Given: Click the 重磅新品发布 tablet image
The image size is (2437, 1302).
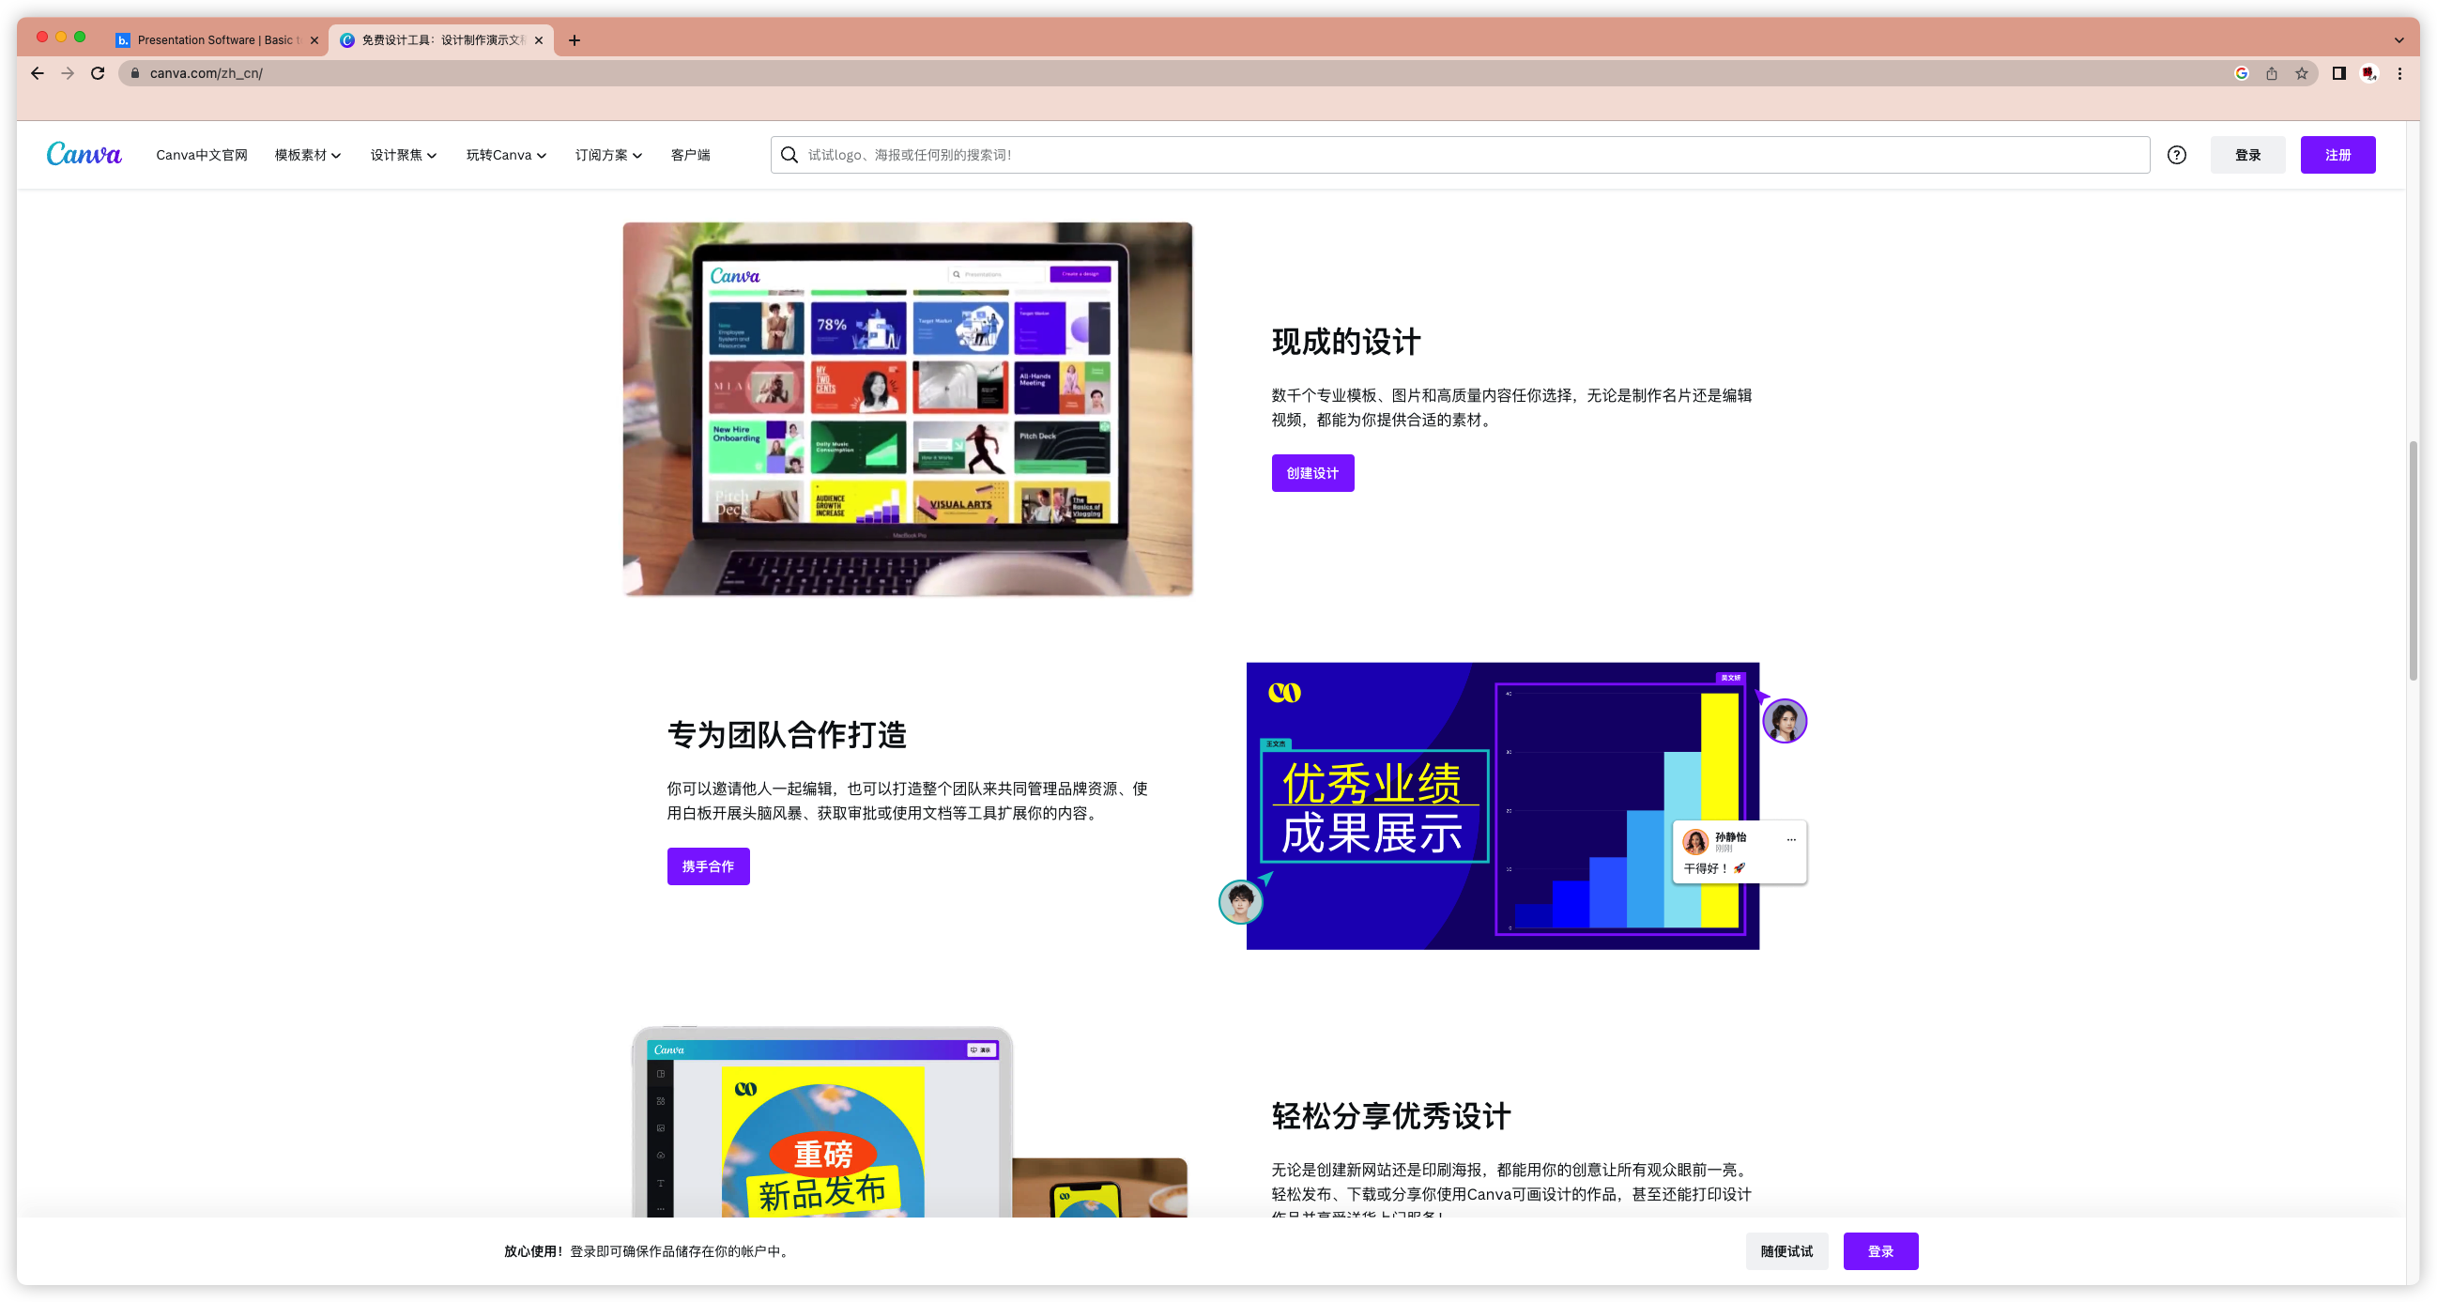Looking at the screenshot, I should tap(821, 1122).
